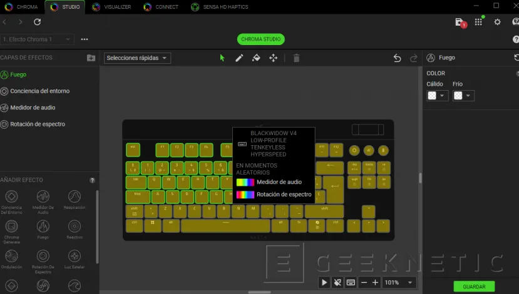
Task: Go to Sensa HD Haptics tab
Action: click(x=220, y=7)
